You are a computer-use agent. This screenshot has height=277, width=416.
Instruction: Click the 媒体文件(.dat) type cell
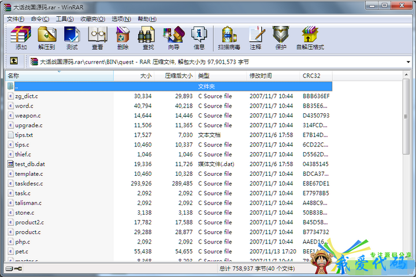(x=216, y=164)
